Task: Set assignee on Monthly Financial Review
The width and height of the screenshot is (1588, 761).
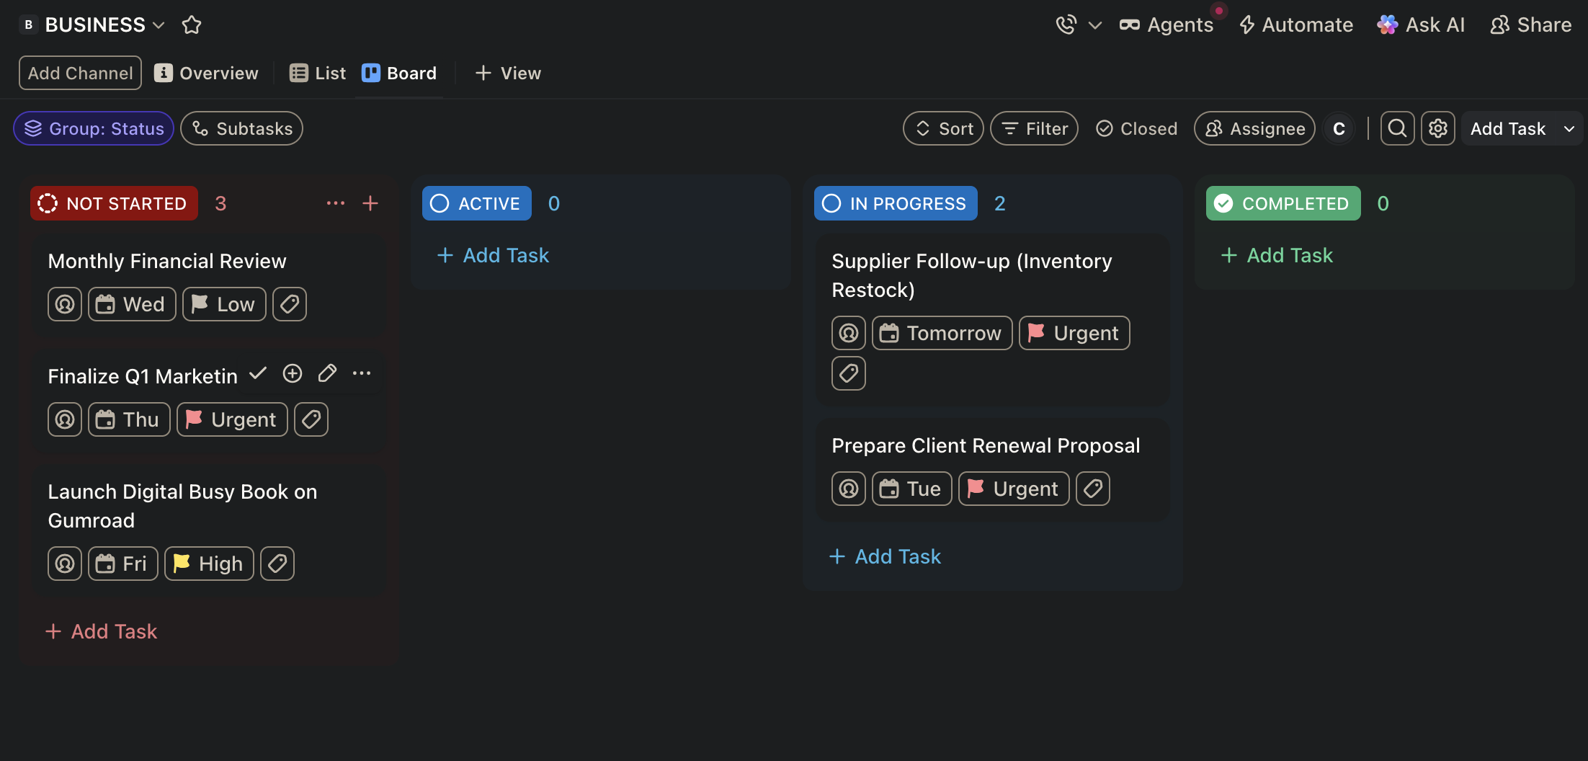Action: 65,304
